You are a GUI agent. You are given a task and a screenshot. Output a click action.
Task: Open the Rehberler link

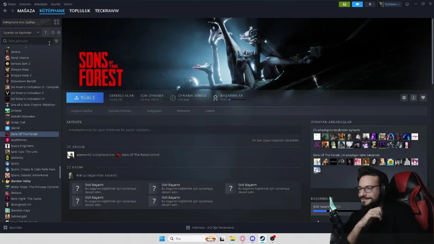(183, 111)
